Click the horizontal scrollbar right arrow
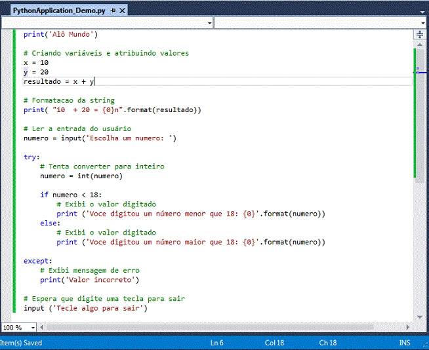The width and height of the screenshot is (429, 350). [408, 327]
